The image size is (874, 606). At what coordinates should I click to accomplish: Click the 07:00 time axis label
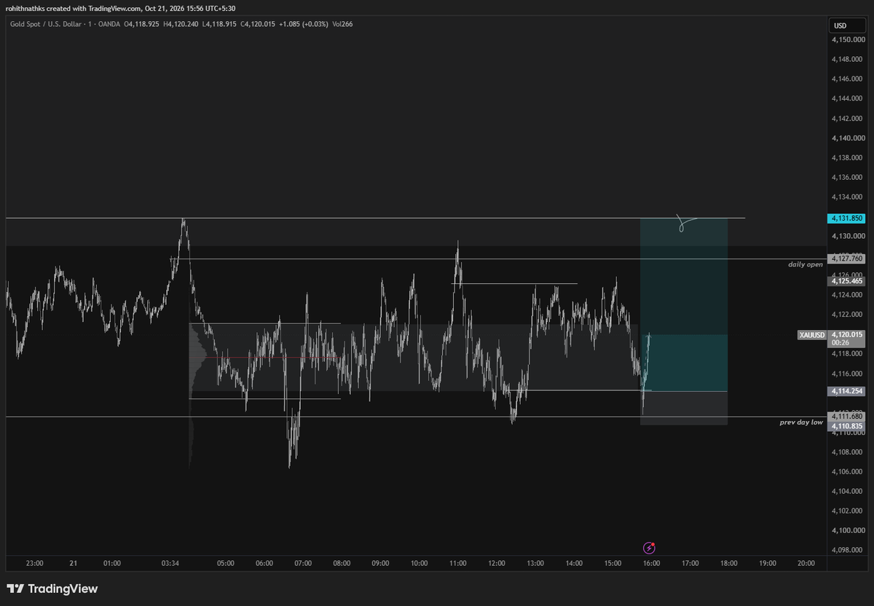(x=303, y=563)
